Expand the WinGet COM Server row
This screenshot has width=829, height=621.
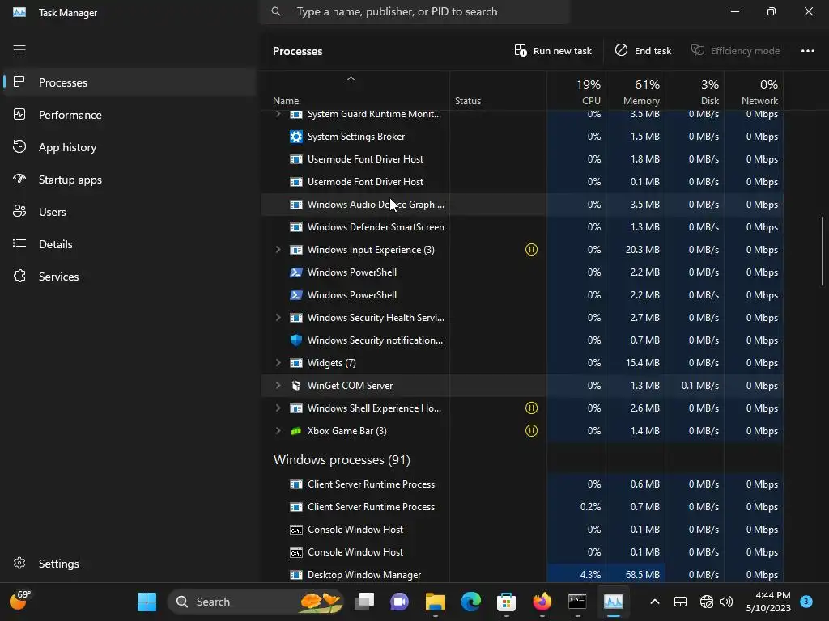(x=278, y=386)
